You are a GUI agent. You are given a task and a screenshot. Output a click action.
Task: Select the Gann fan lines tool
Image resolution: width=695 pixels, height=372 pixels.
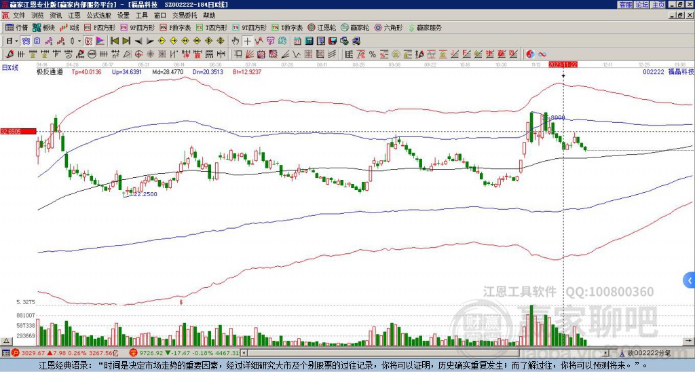pos(250,54)
